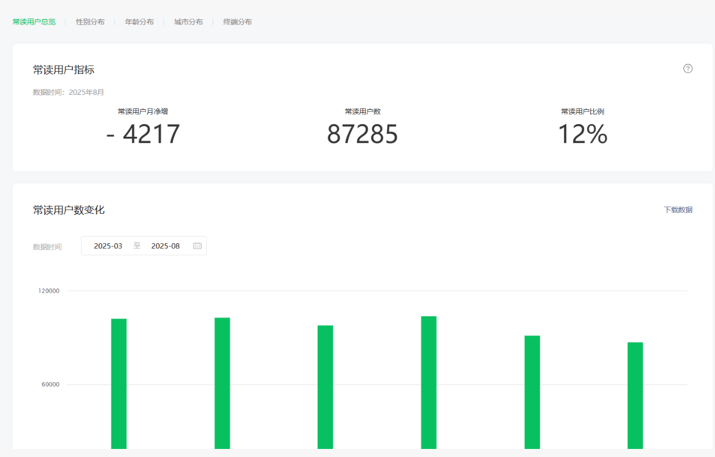Select the 城市分布 tab
The image size is (715, 457).
pos(188,22)
